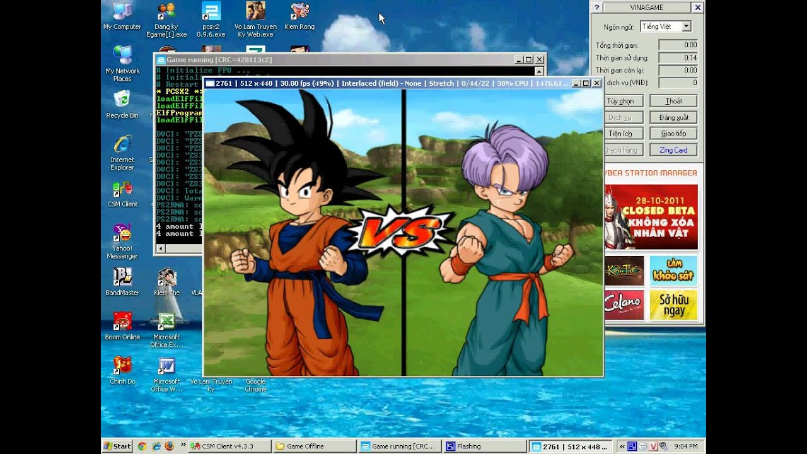Launch Firefox from the quick launch bar
This screenshot has height=454, width=807.
169,446
